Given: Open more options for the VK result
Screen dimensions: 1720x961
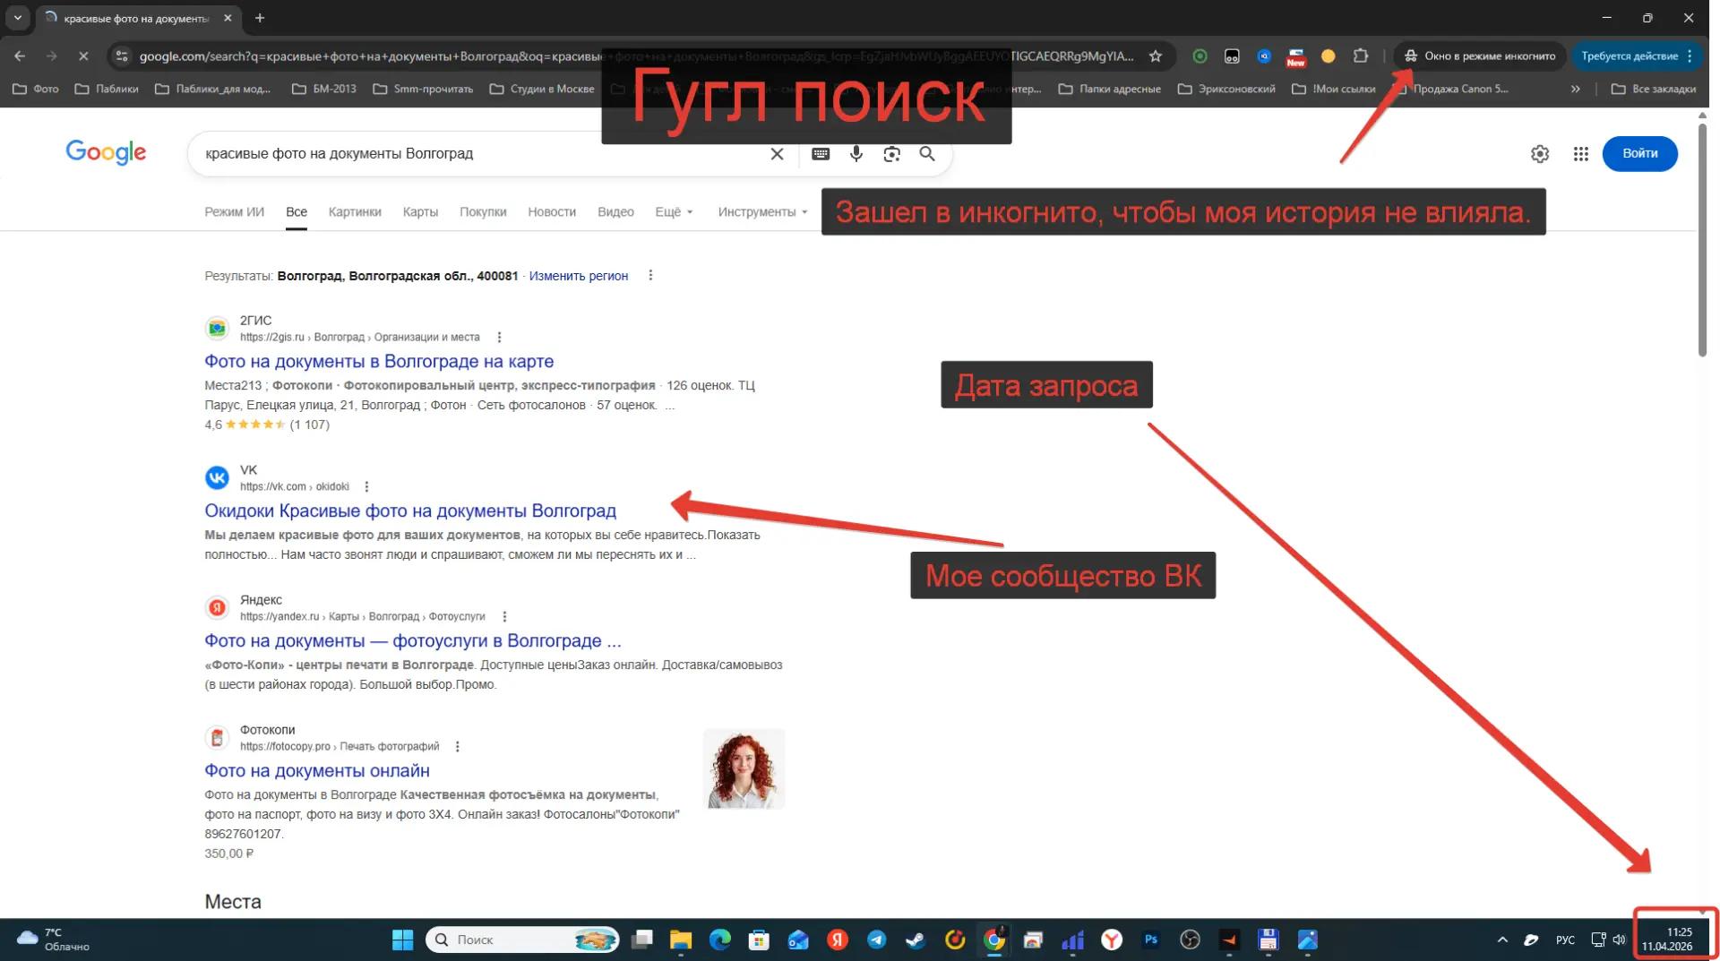Looking at the screenshot, I should [366, 487].
